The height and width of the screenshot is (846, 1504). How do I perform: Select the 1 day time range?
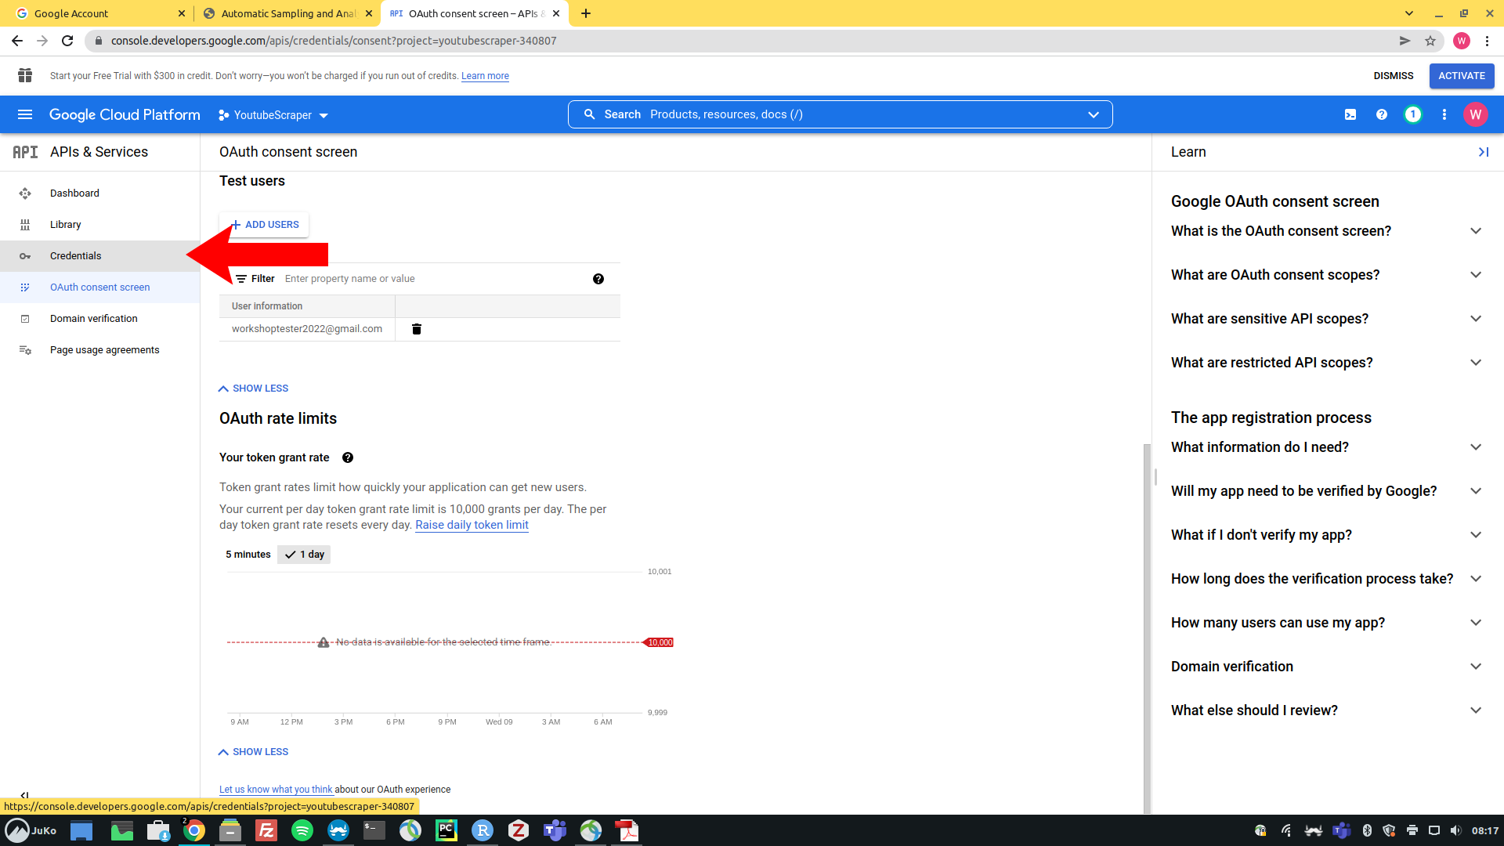click(x=305, y=555)
